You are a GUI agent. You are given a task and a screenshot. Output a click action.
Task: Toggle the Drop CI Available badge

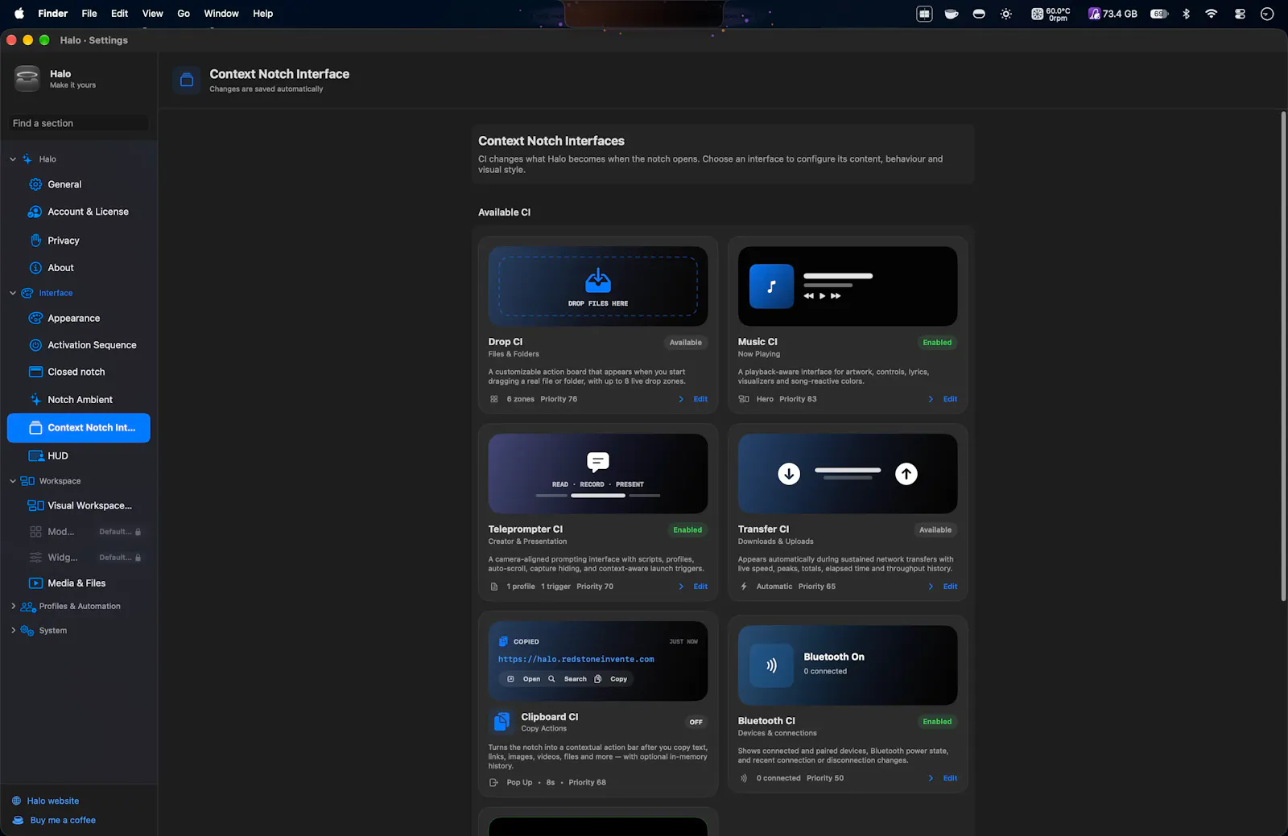(x=686, y=343)
